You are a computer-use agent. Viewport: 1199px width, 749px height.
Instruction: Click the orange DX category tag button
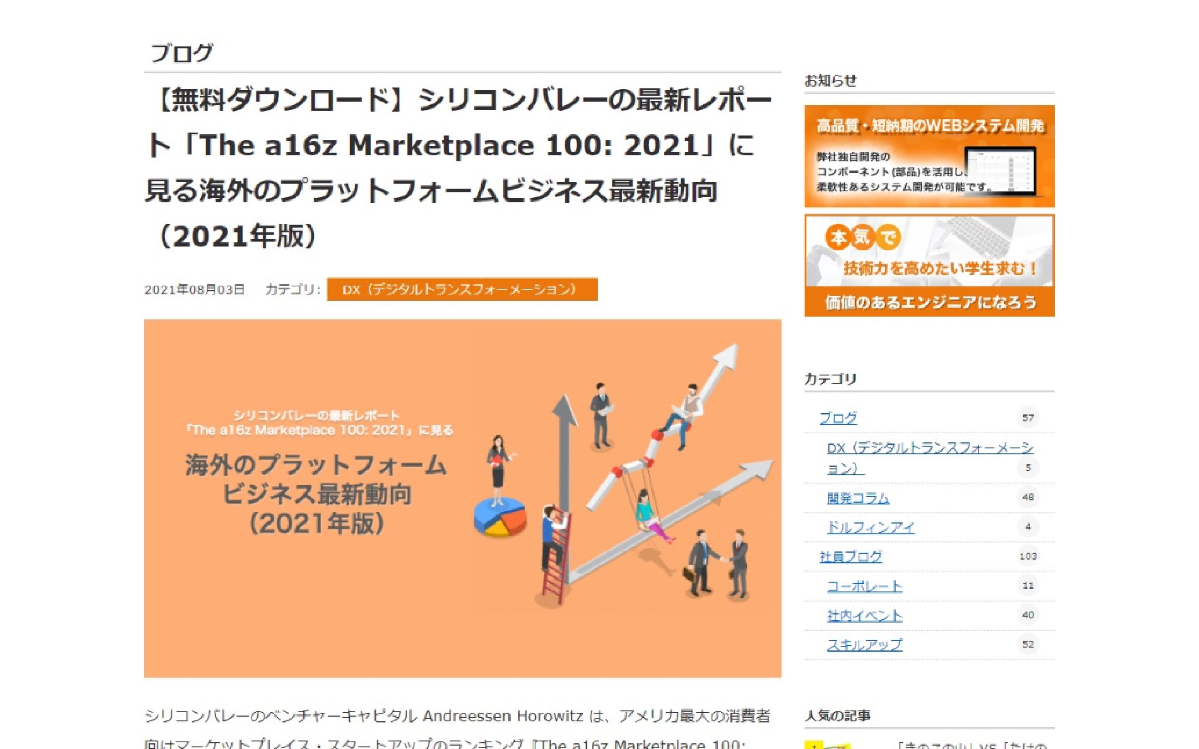coord(462,289)
